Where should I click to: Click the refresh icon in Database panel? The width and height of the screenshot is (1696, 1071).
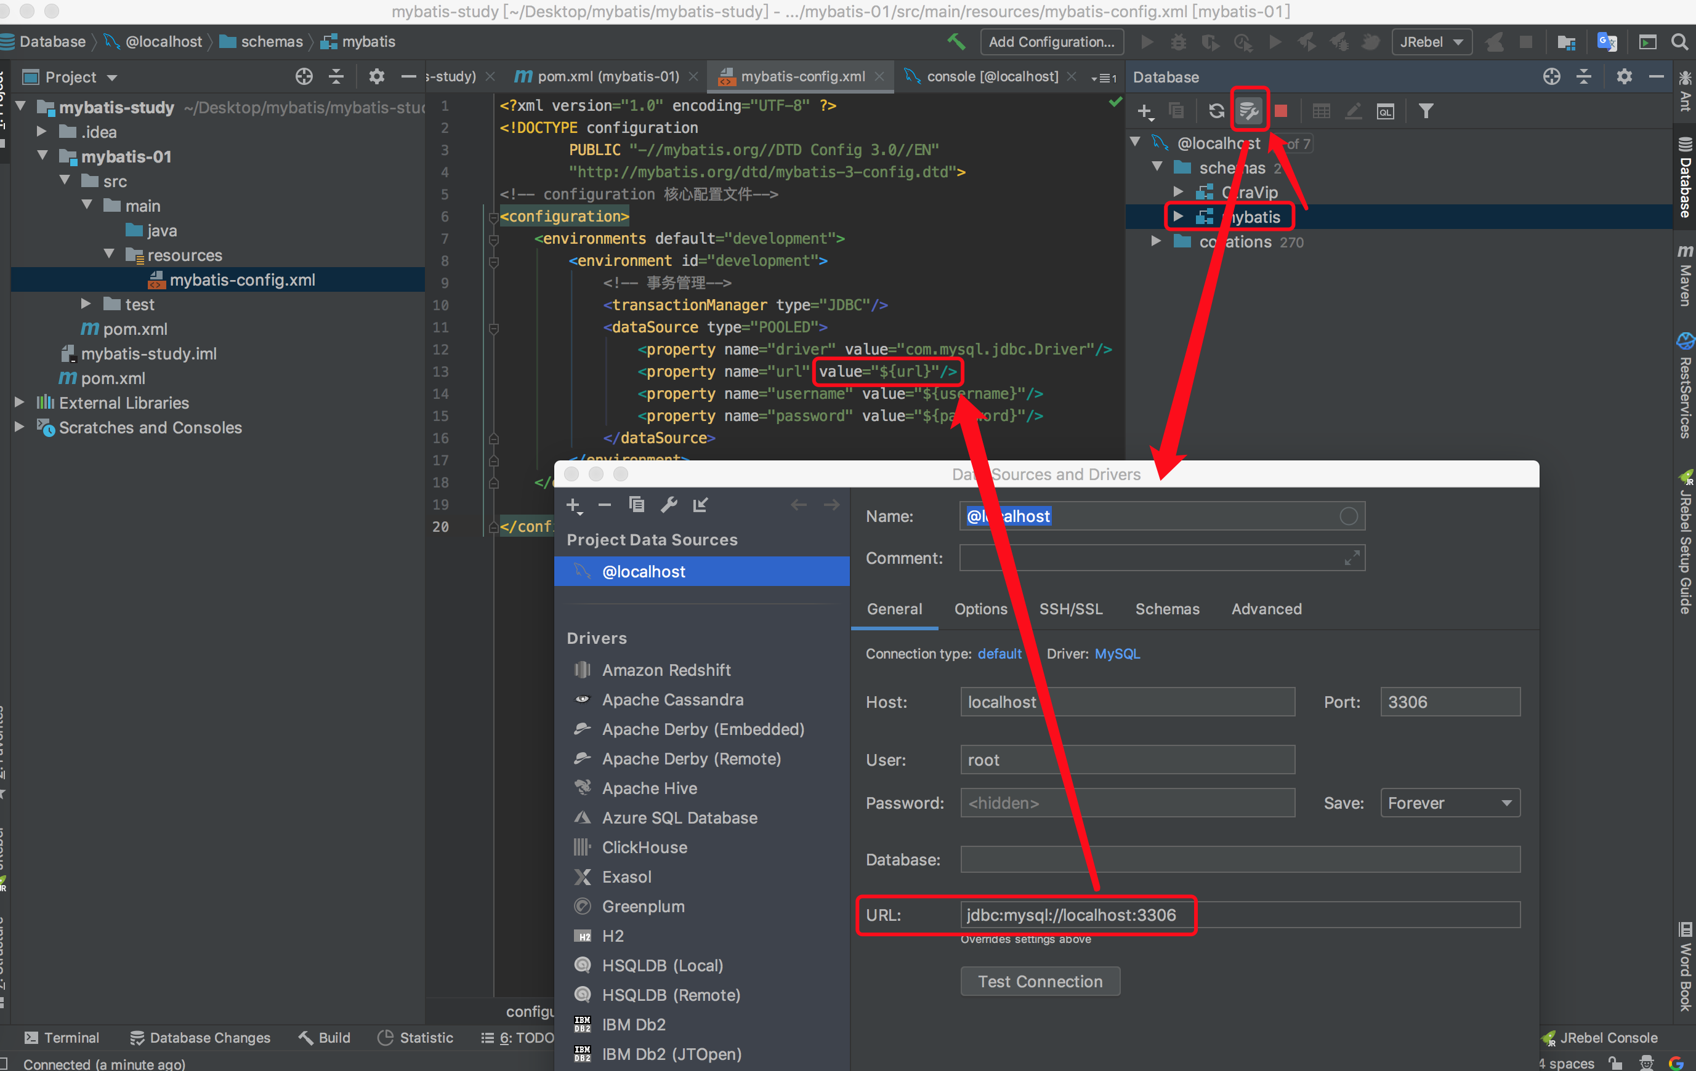pos(1216,111)
